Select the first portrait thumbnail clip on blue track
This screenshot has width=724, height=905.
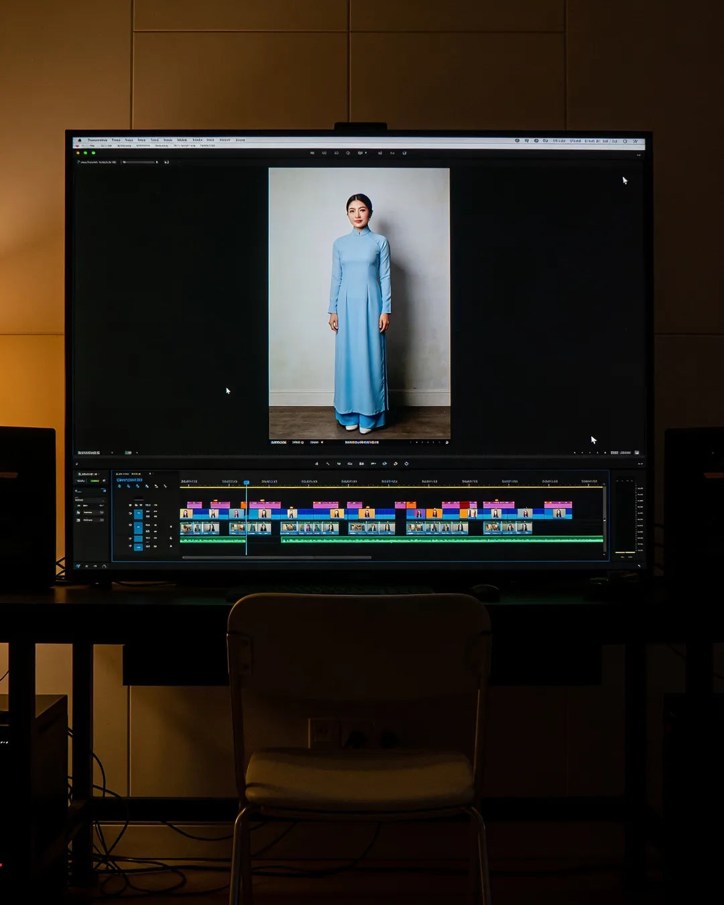click(x=186, y=514)
